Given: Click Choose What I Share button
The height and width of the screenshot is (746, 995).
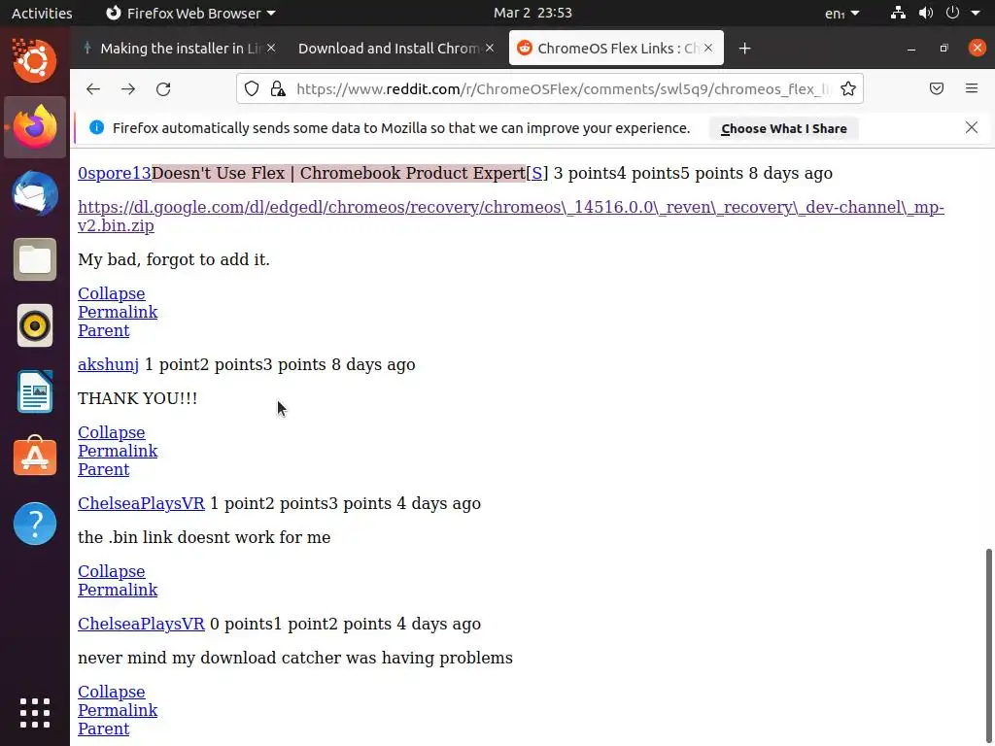Looking at the screenshot, I should point(784,129).
